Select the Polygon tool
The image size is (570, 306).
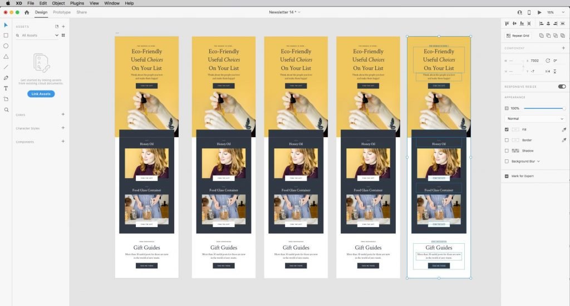[6, 57]
